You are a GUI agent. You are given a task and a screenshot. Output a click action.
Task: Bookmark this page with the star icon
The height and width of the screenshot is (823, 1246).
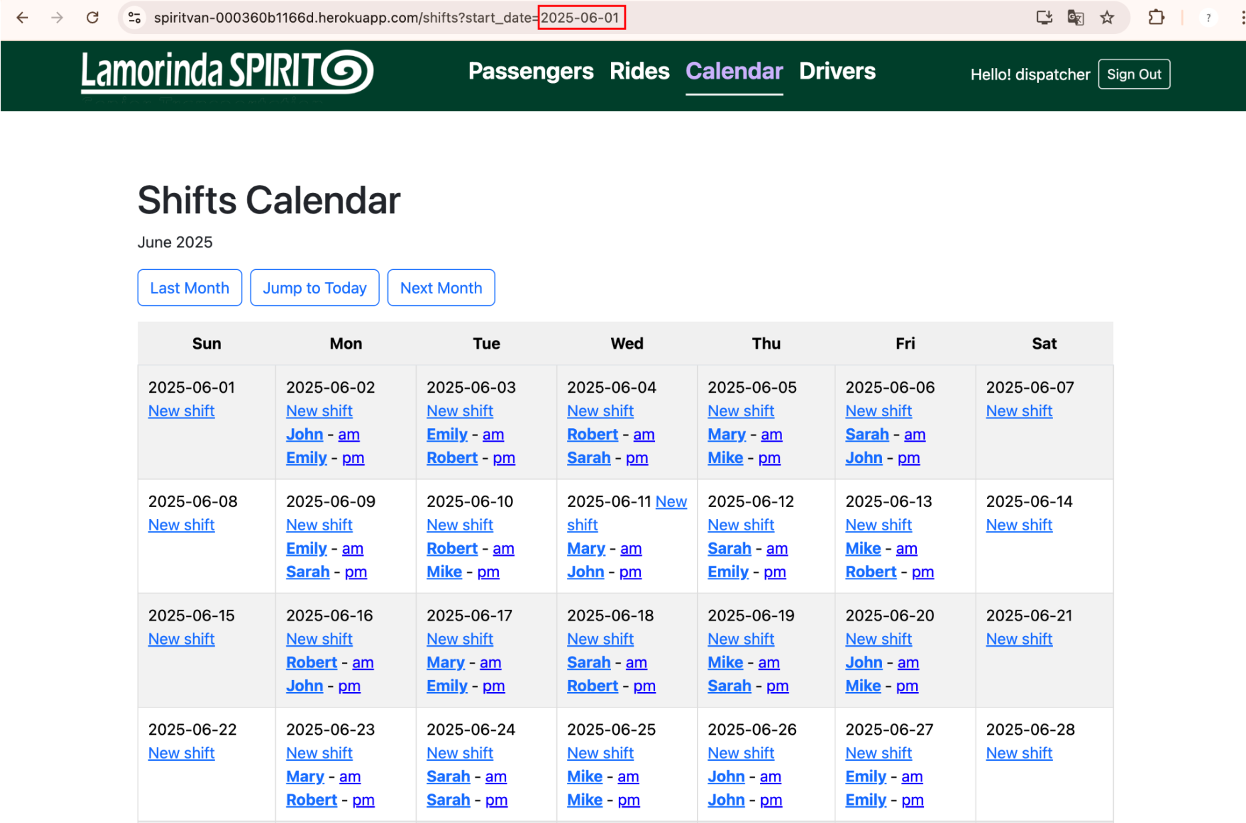[x=1107, y=17]
